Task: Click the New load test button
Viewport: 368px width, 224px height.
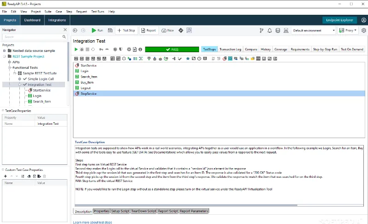Action: 168,30
